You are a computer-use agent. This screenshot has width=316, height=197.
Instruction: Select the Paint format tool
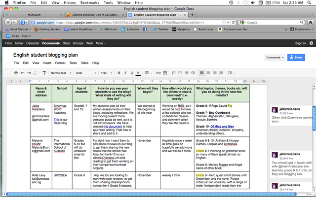point(44,73)
